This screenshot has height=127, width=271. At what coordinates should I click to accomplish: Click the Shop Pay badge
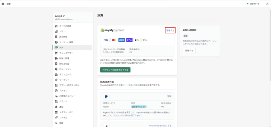tap(129, 40)
